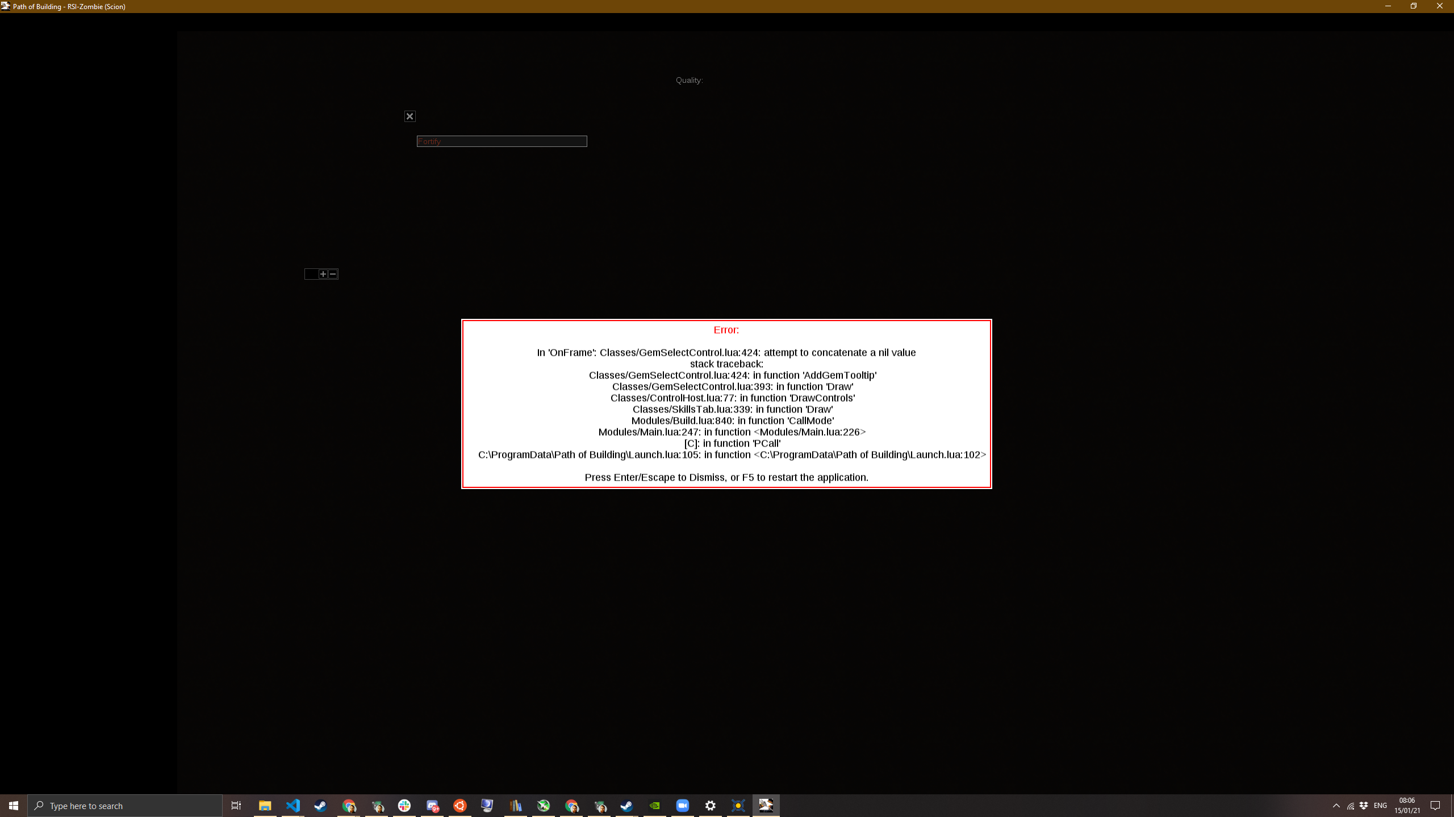
Task: Open Task View from the taskbar
Action: coord(236,806)
